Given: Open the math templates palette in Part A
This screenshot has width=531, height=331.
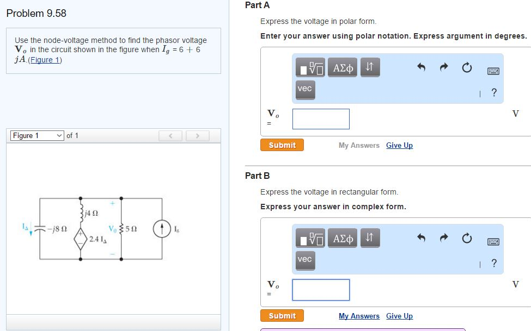Looking at the screenshot, I should tap(311, 68).
